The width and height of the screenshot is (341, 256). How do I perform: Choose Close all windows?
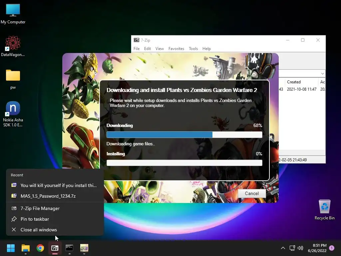(x=55, y=230)
